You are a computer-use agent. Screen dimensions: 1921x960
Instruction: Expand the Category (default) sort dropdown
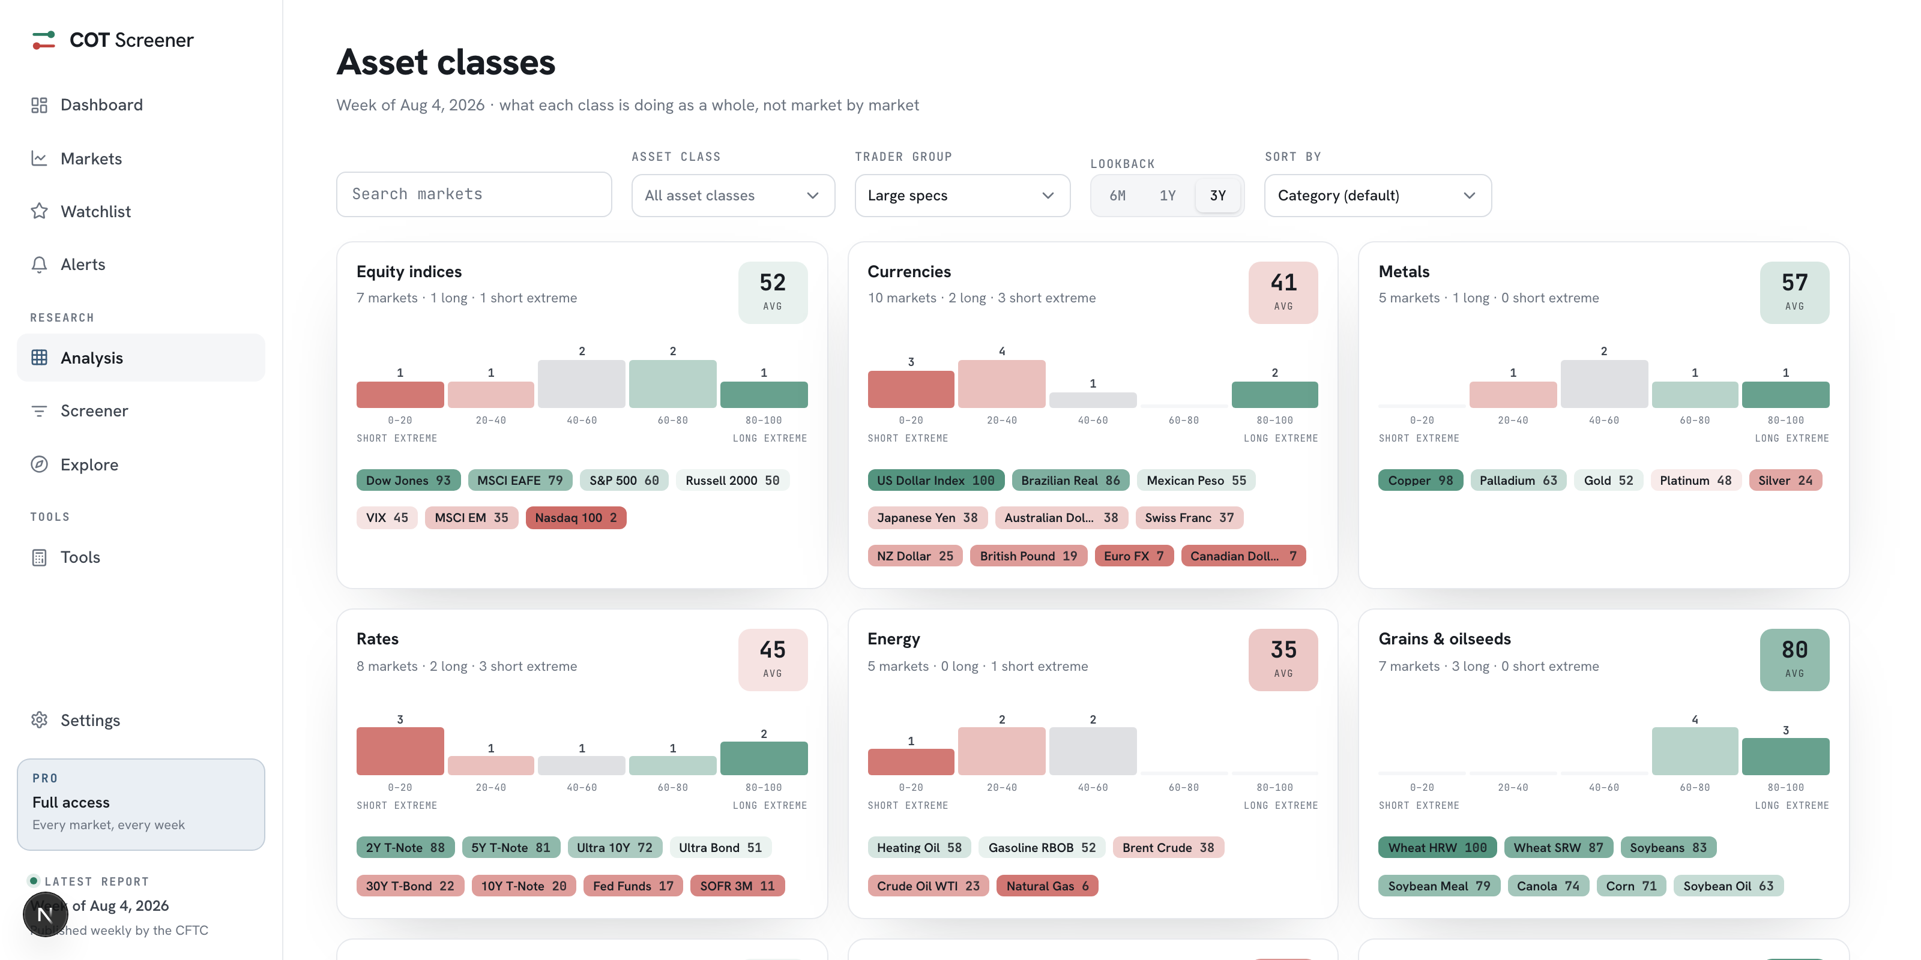(x=1377, y=196)
